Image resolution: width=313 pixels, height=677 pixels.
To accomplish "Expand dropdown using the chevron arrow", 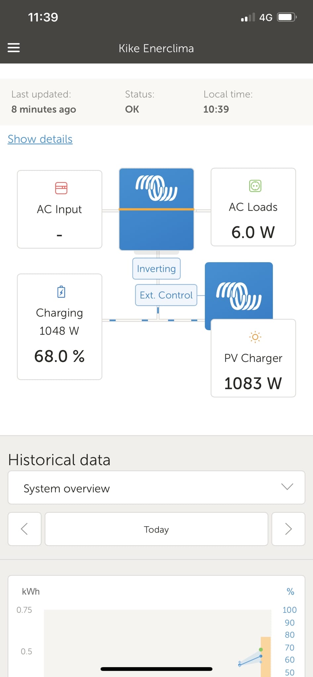I will tap(287, 487).
